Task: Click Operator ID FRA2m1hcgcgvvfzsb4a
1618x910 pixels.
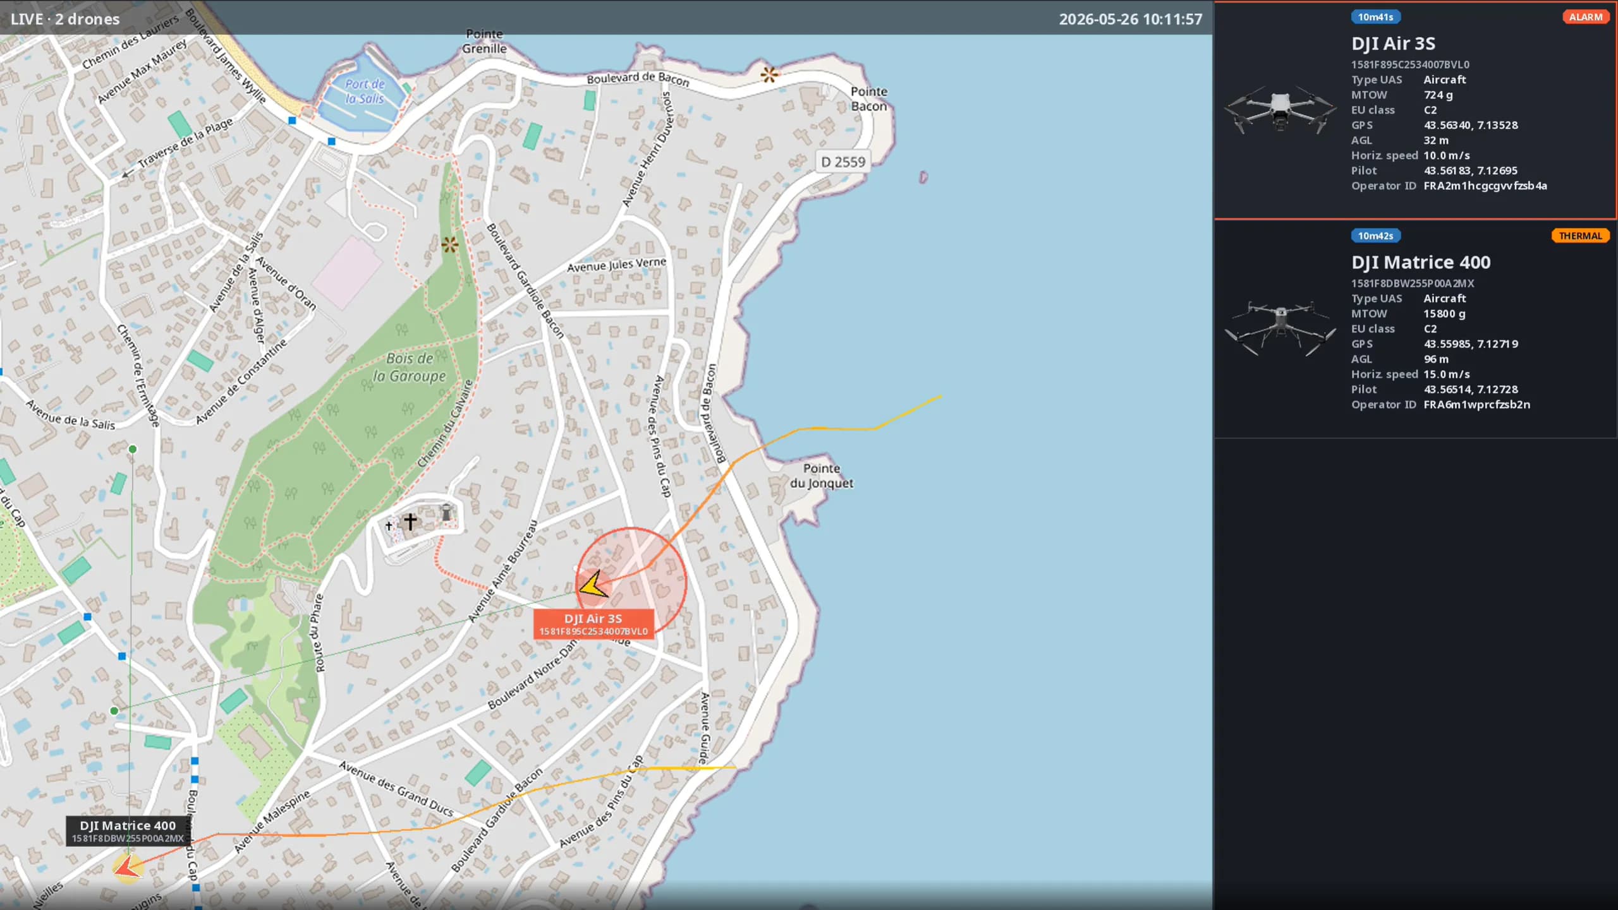Action: [1485, 186]
